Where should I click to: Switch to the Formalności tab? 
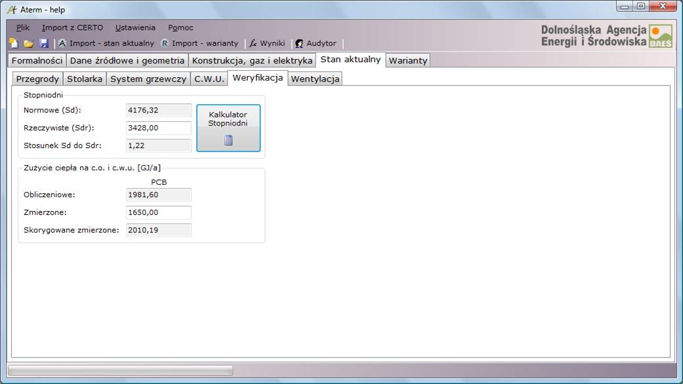coord(37,60)
